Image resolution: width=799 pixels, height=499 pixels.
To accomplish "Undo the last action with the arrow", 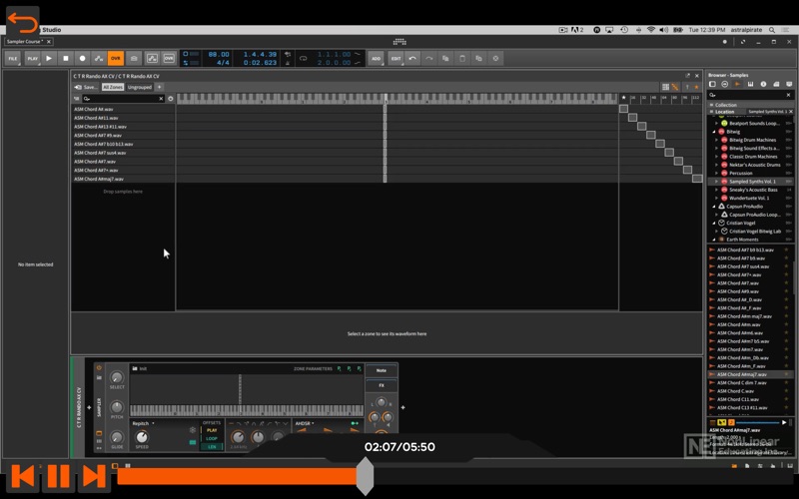I will pos(412,59).
